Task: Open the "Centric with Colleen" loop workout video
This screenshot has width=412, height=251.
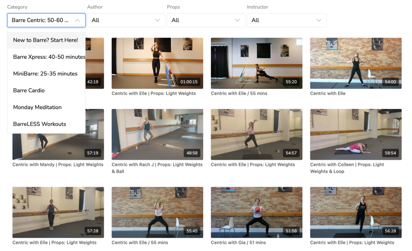Action: (x=356, y=134)
